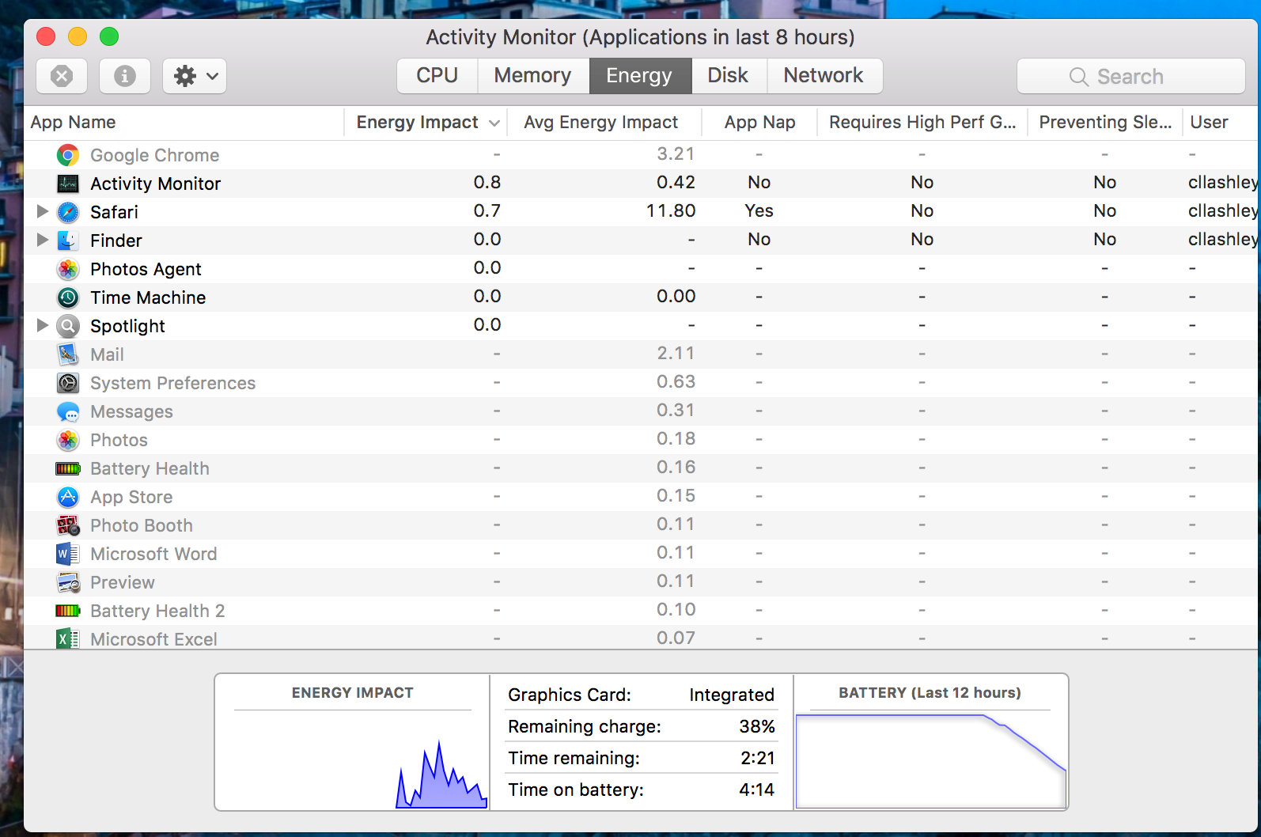Click the Time Machine clock icon
Screen dimensions: 1261x837
(x=68, y=297)
